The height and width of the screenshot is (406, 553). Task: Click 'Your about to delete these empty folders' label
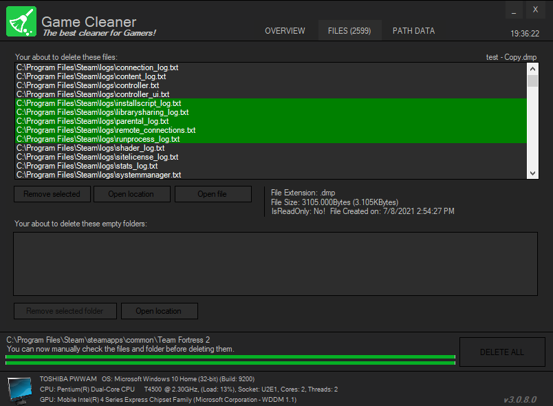click(80, 224)
